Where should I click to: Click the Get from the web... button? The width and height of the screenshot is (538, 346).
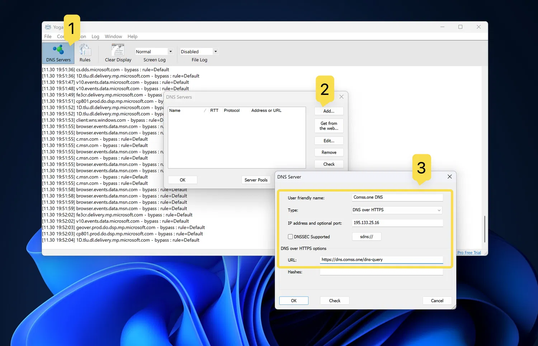coord(329,126)
